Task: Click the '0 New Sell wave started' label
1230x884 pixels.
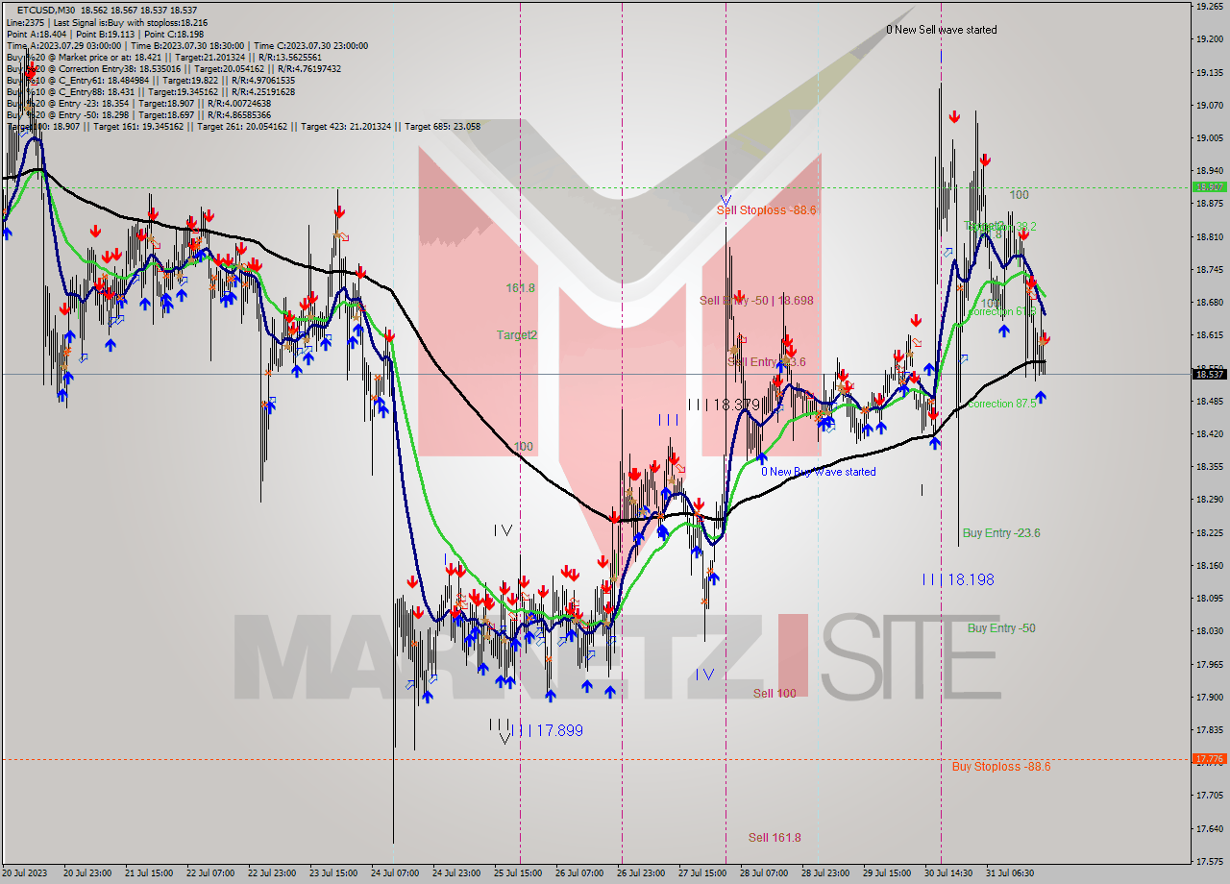Action: [941, 30]
